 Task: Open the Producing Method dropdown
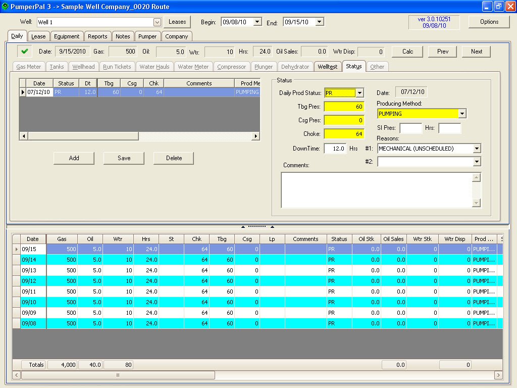462,114
